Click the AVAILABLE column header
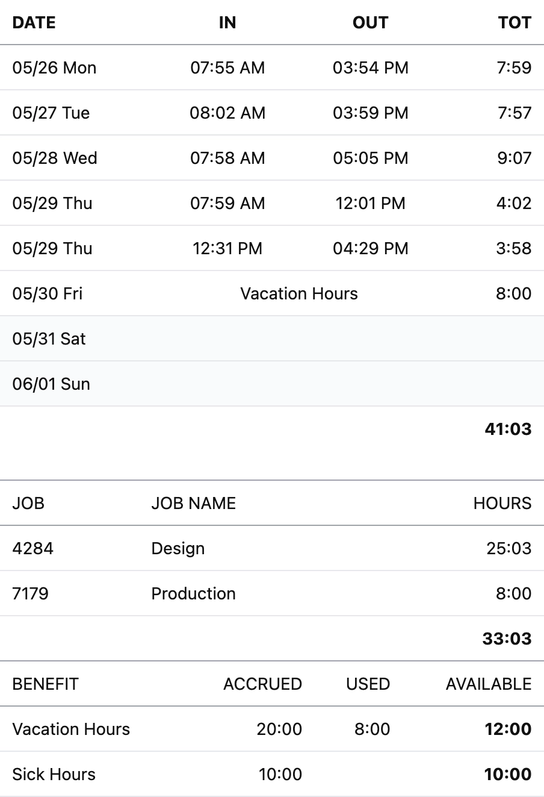 [488, 684]
